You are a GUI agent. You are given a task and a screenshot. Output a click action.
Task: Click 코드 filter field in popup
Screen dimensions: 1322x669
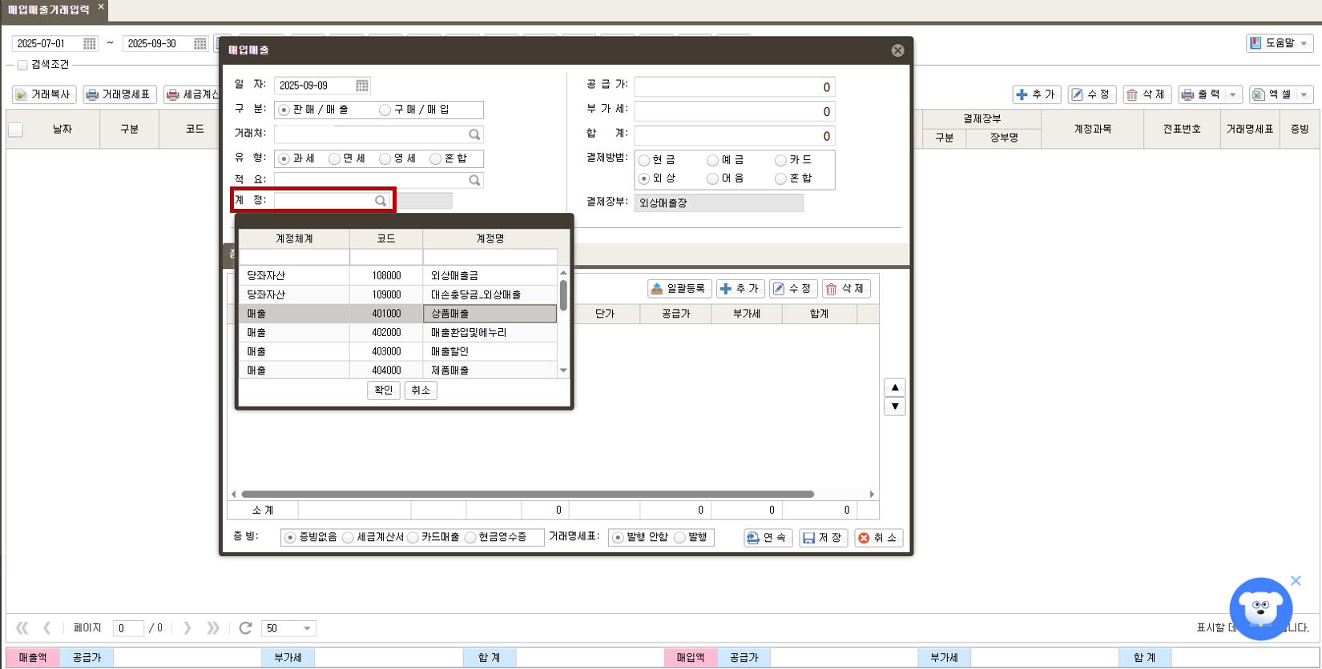[x=386, y=257]
